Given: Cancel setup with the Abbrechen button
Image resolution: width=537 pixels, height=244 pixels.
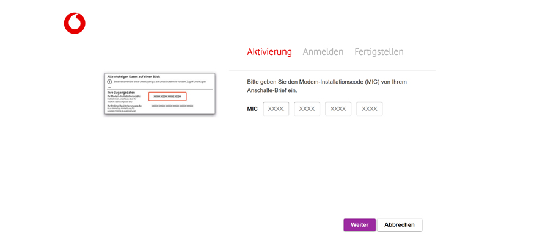Looking at the screenshot, I should 399,224.
